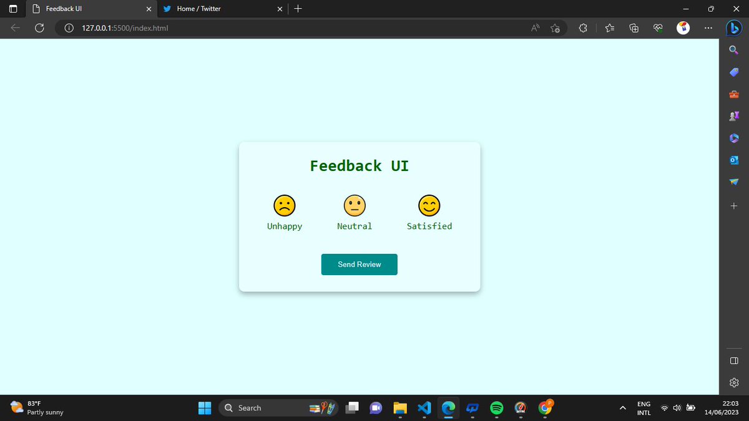749x421 pixels.
Task: Reload the current page
Action: (x=39, y=27)
